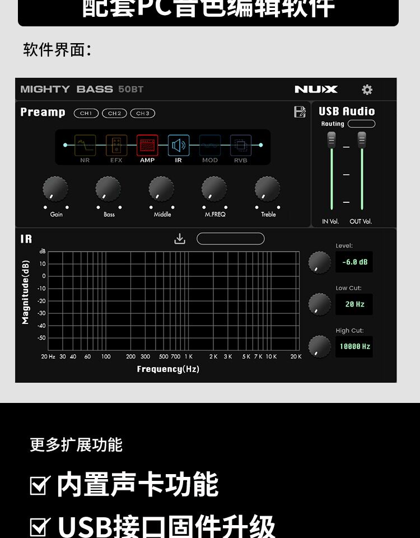This screenshot has height=538, width=420.
Task: Click the High Cut 10000 Hz field
Action: coord(354,346)
